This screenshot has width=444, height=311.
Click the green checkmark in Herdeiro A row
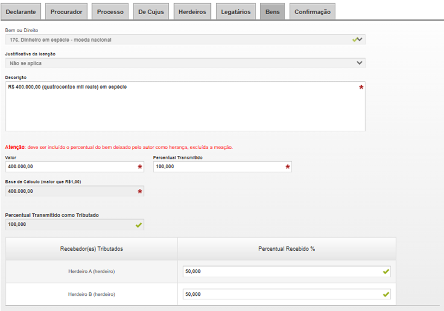(x=386, y=271)
